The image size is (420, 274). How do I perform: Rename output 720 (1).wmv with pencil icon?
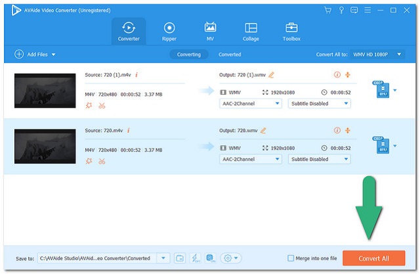pos(271,75)
